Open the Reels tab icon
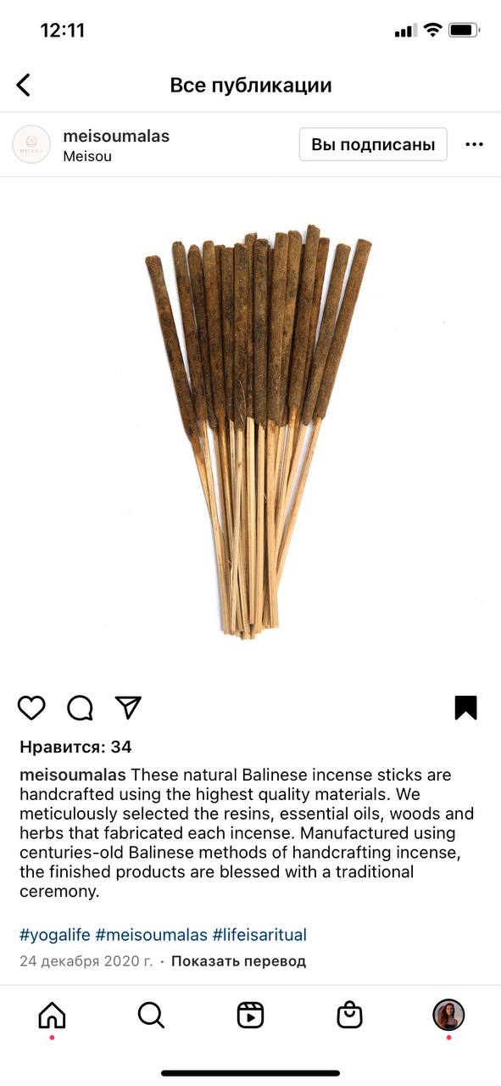This screenshot has height=1086, width=501. 250,1015
